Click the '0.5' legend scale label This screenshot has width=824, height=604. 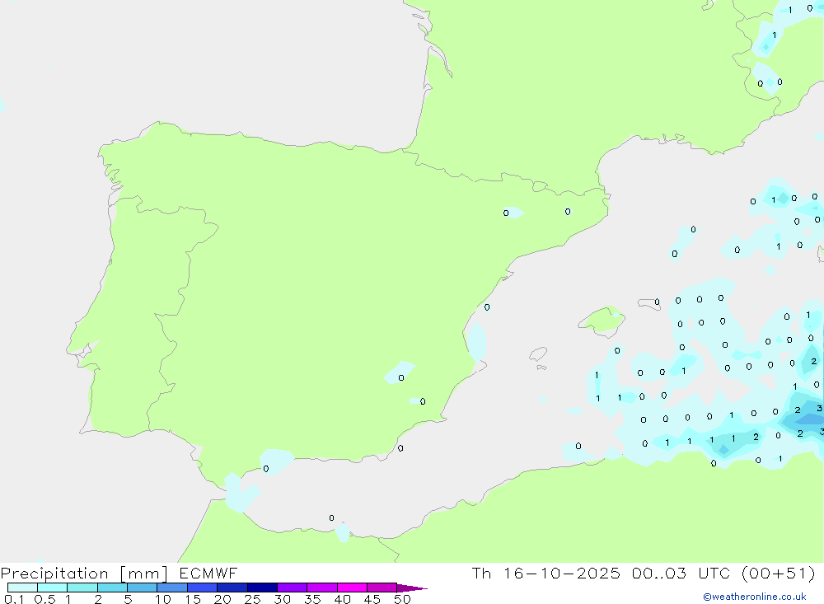tap(44, 599)
